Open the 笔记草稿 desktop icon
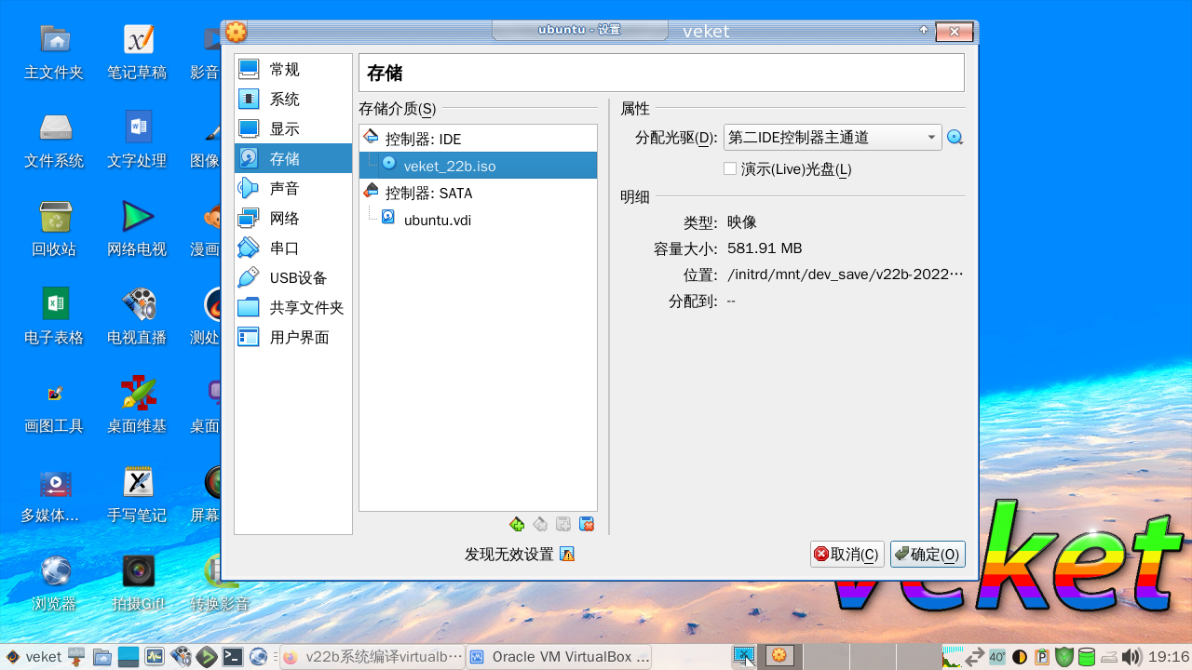This screenshot has height=670, width=1192. pyautogui.click(x=137, y=52)
